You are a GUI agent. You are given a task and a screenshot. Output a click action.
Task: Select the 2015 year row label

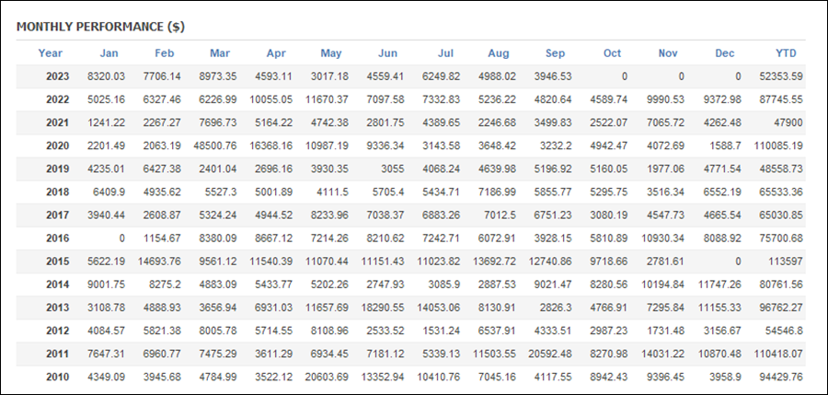(58, 261)
